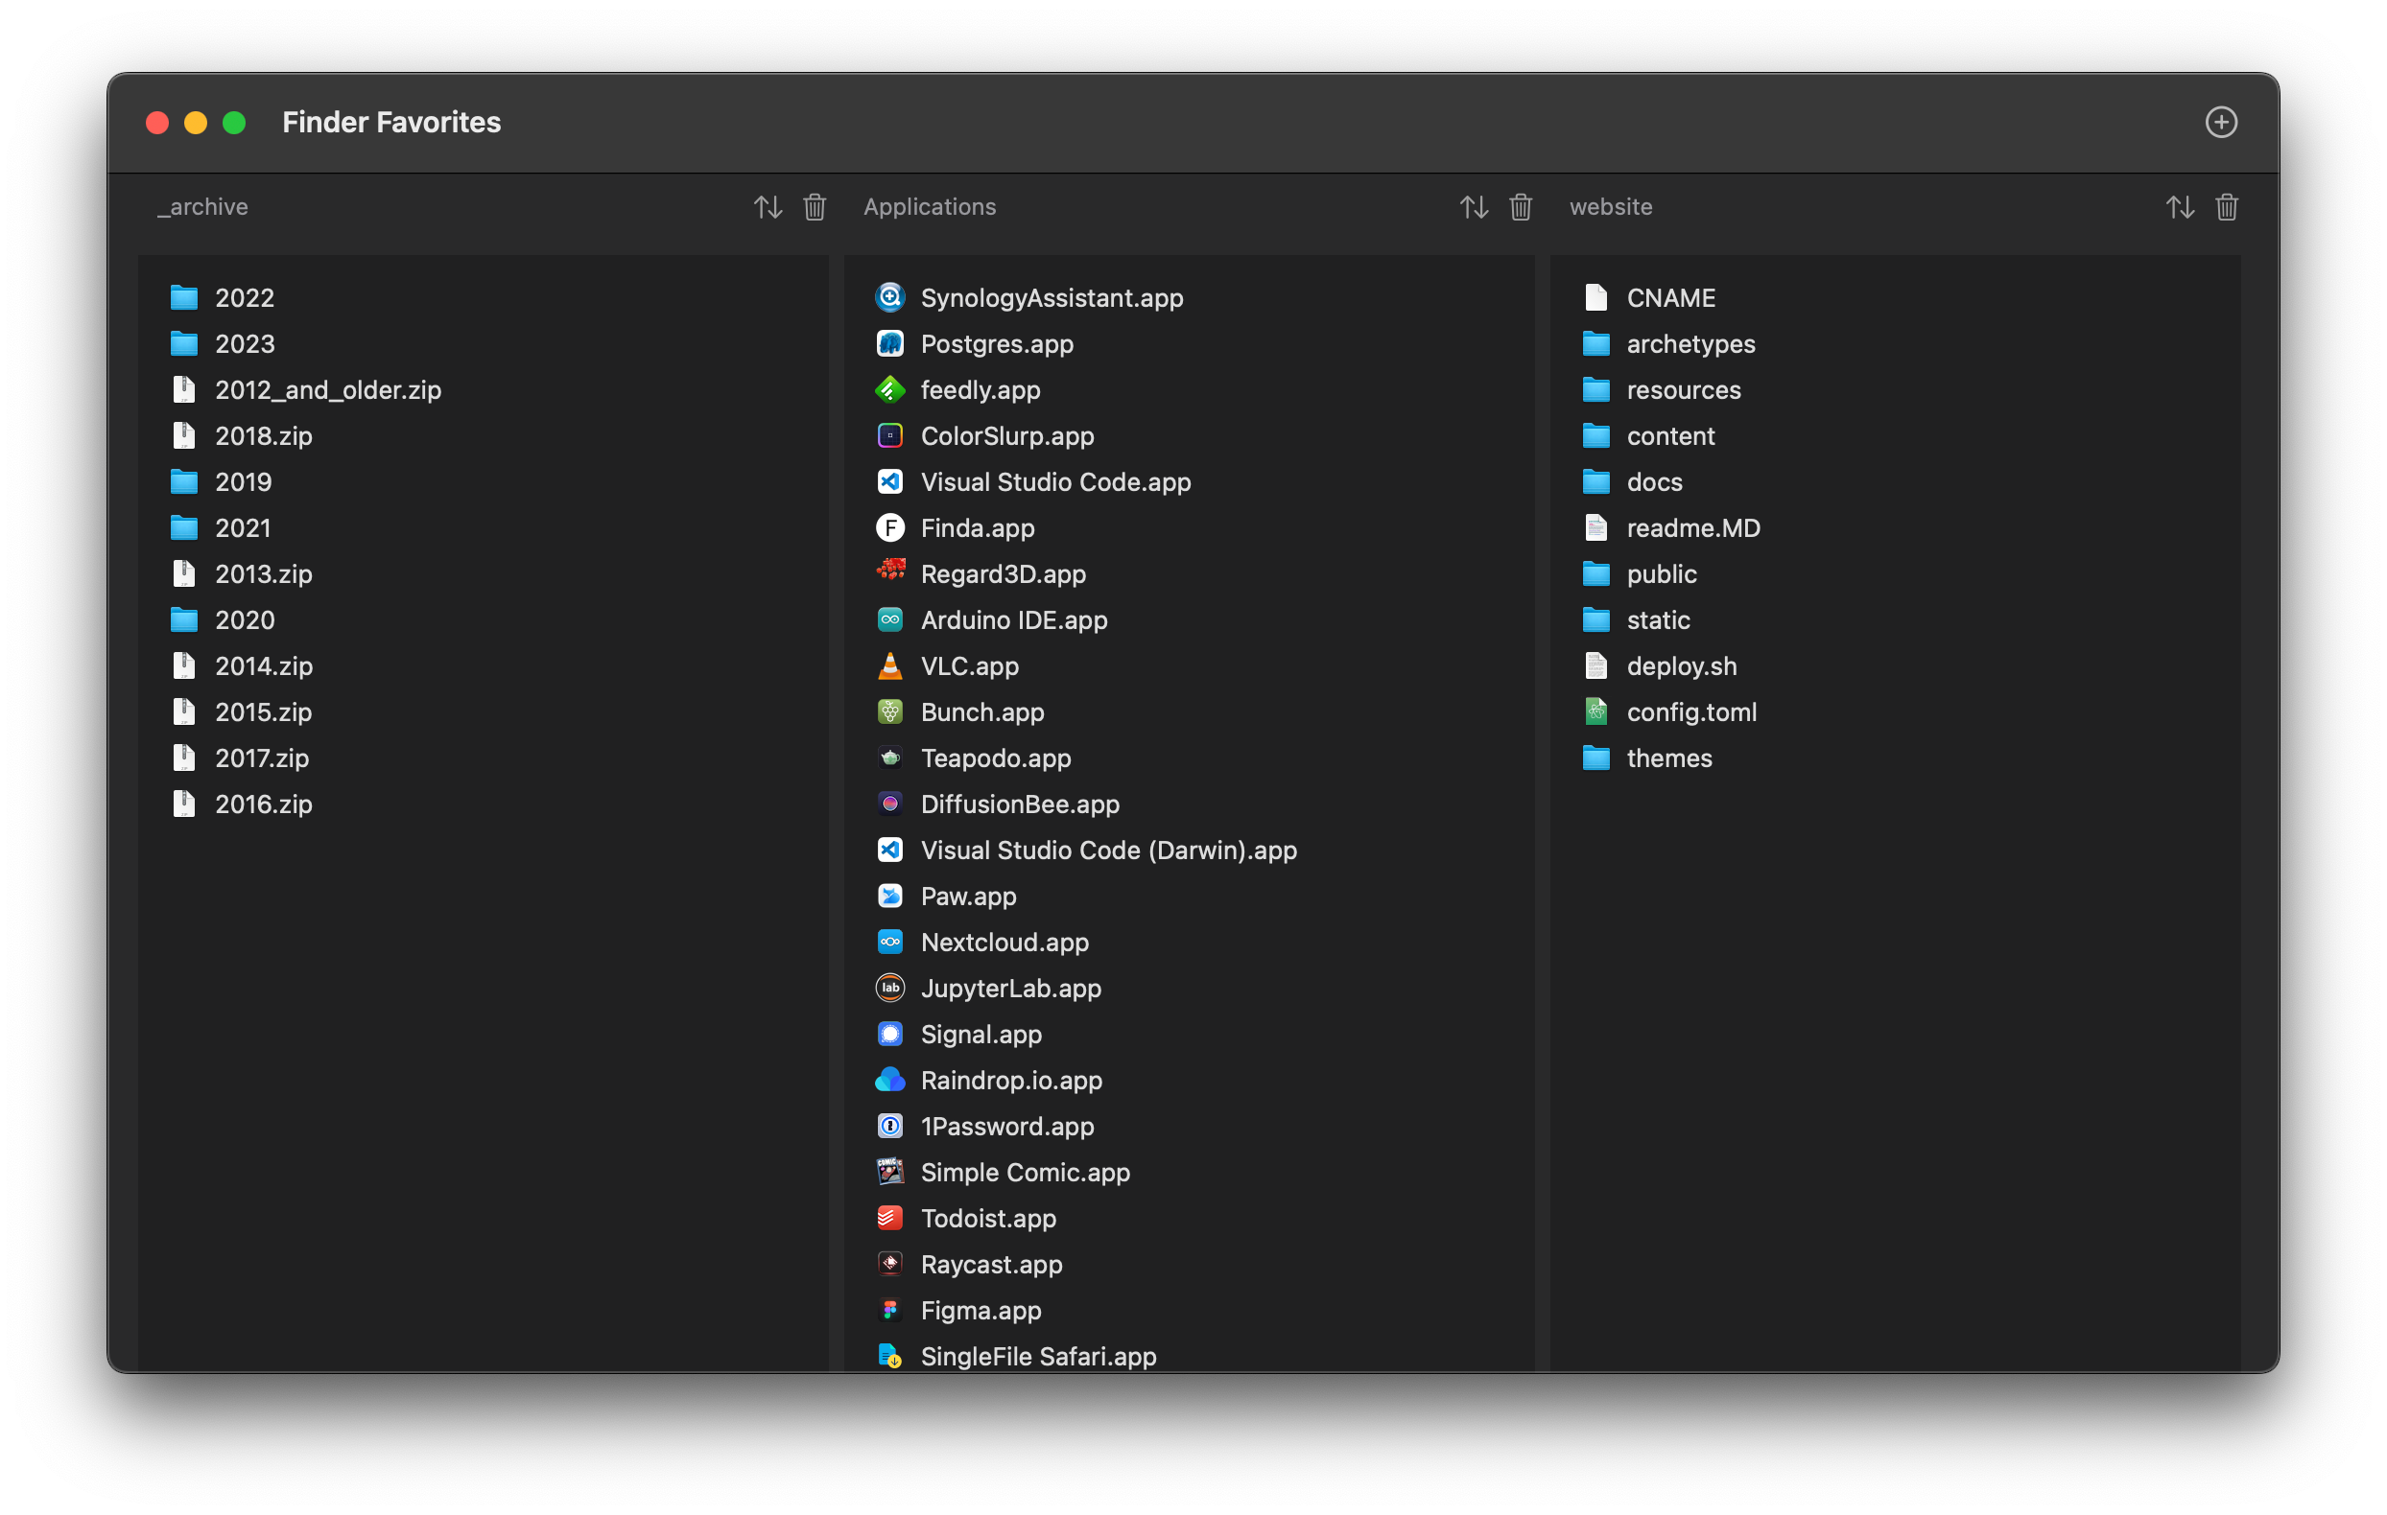
Task: Click the Visual Studio Code app icon
Action: (x=890, y=481)
